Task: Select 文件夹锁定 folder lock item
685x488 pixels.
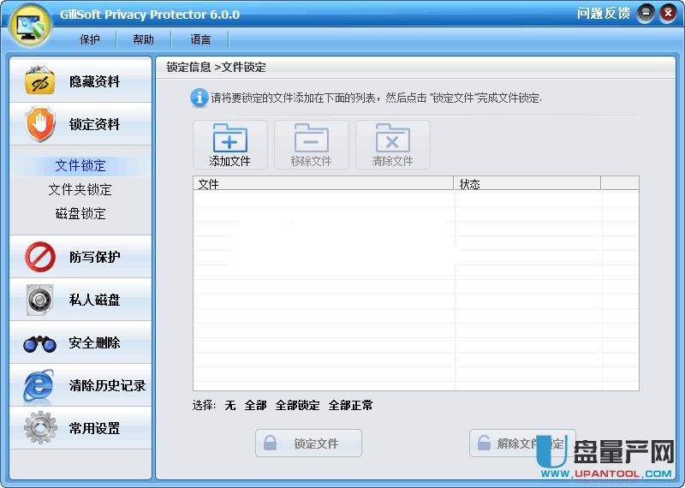Action: coord(80,190)
